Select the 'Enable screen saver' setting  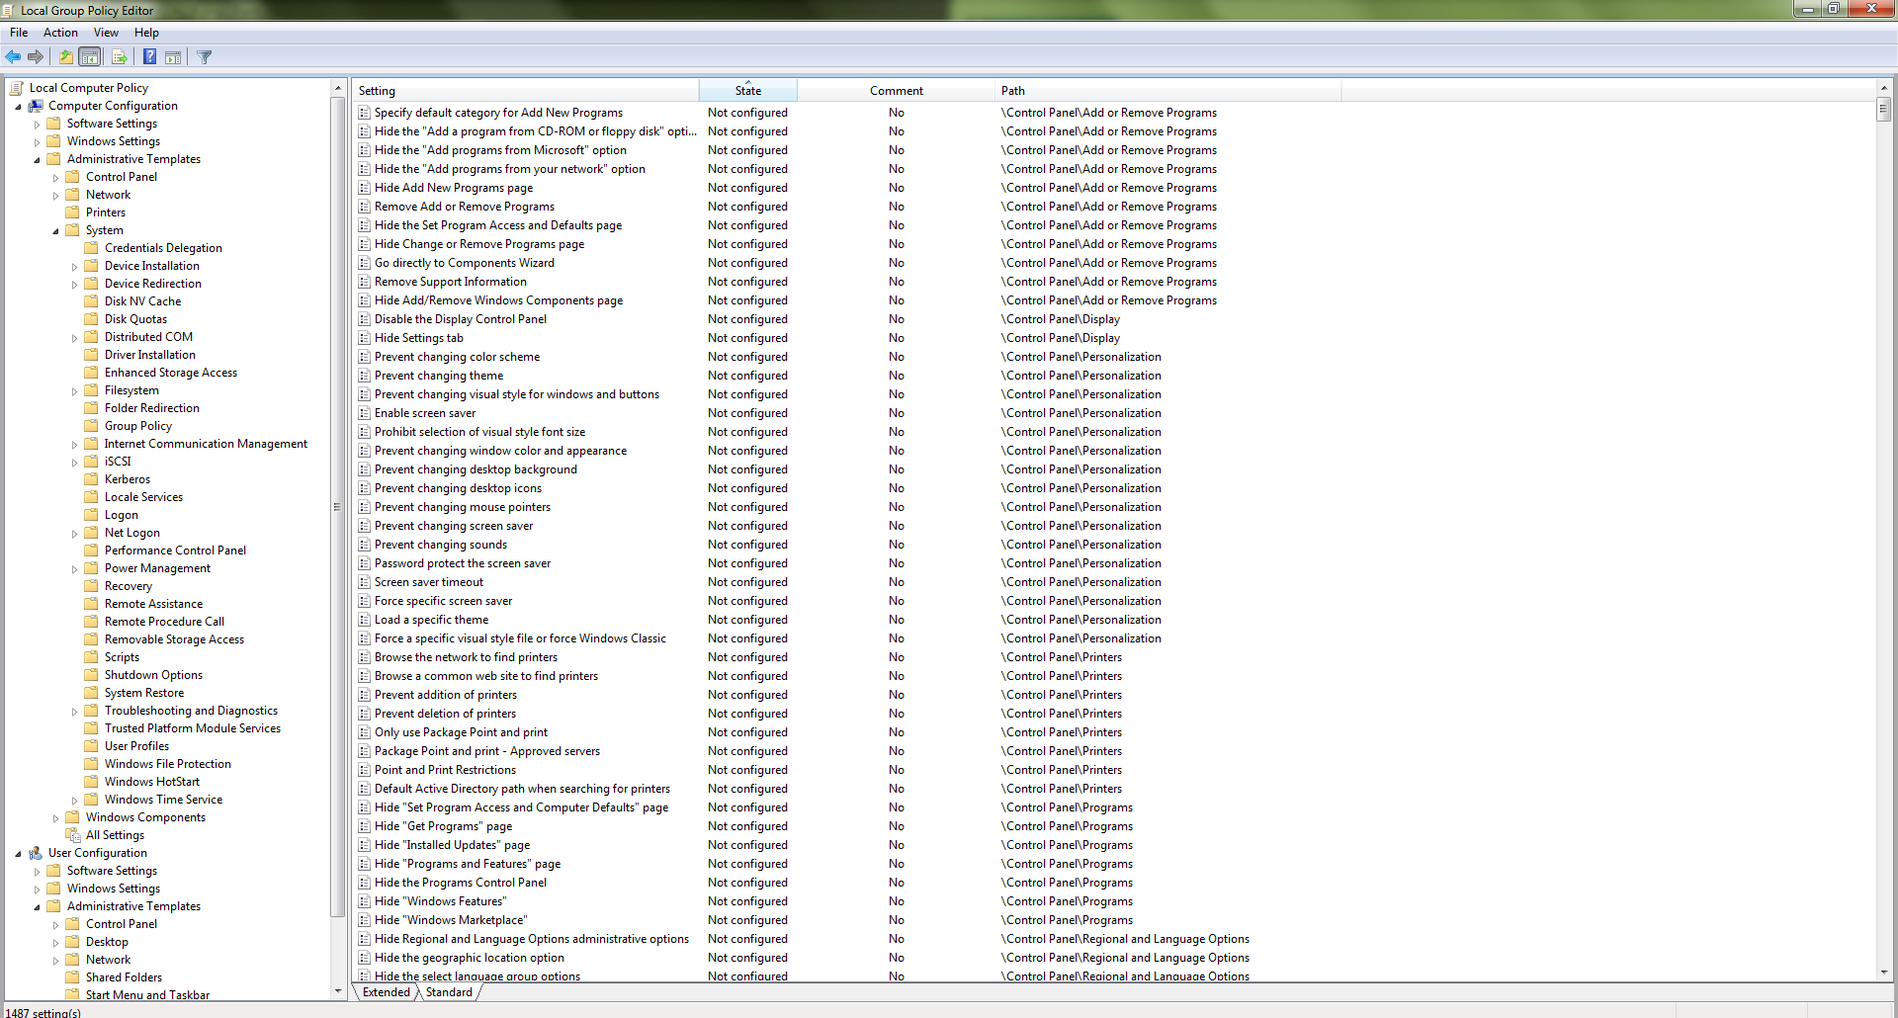[425, 413]
